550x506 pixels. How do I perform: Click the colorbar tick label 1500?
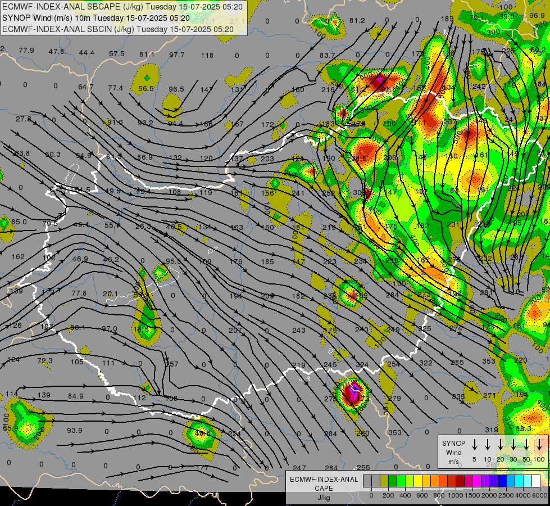472,495
